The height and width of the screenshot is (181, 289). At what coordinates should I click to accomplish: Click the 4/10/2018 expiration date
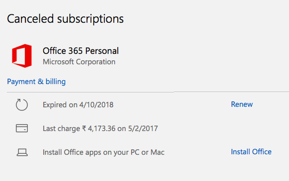click(96, 105)
